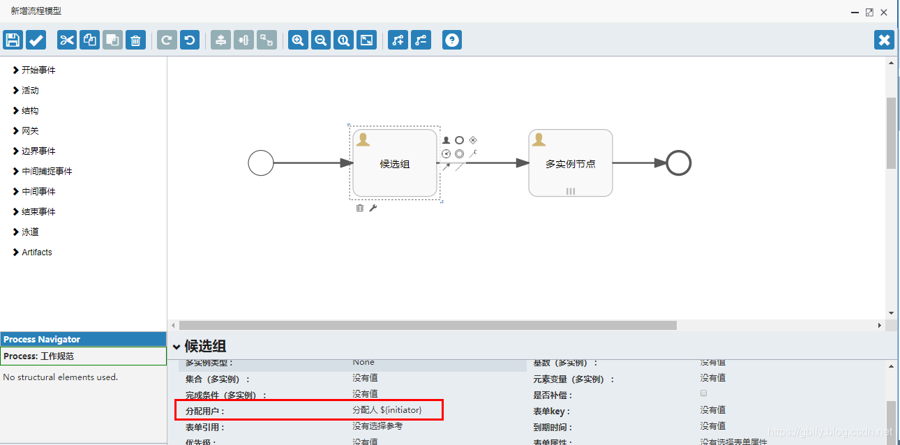This screenshot has height=445, width=900.
Task: Click the 表单引用 value 没有选择参考
Action: (x=377, y=425)
